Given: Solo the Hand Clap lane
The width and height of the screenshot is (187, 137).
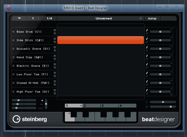Looking at the screenshot, I should pos(55,59).
